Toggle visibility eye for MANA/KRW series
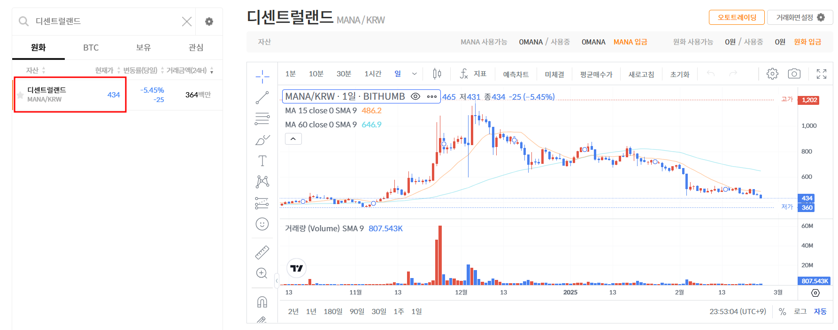This screenshot has width=838, height=330. [415, 96]
